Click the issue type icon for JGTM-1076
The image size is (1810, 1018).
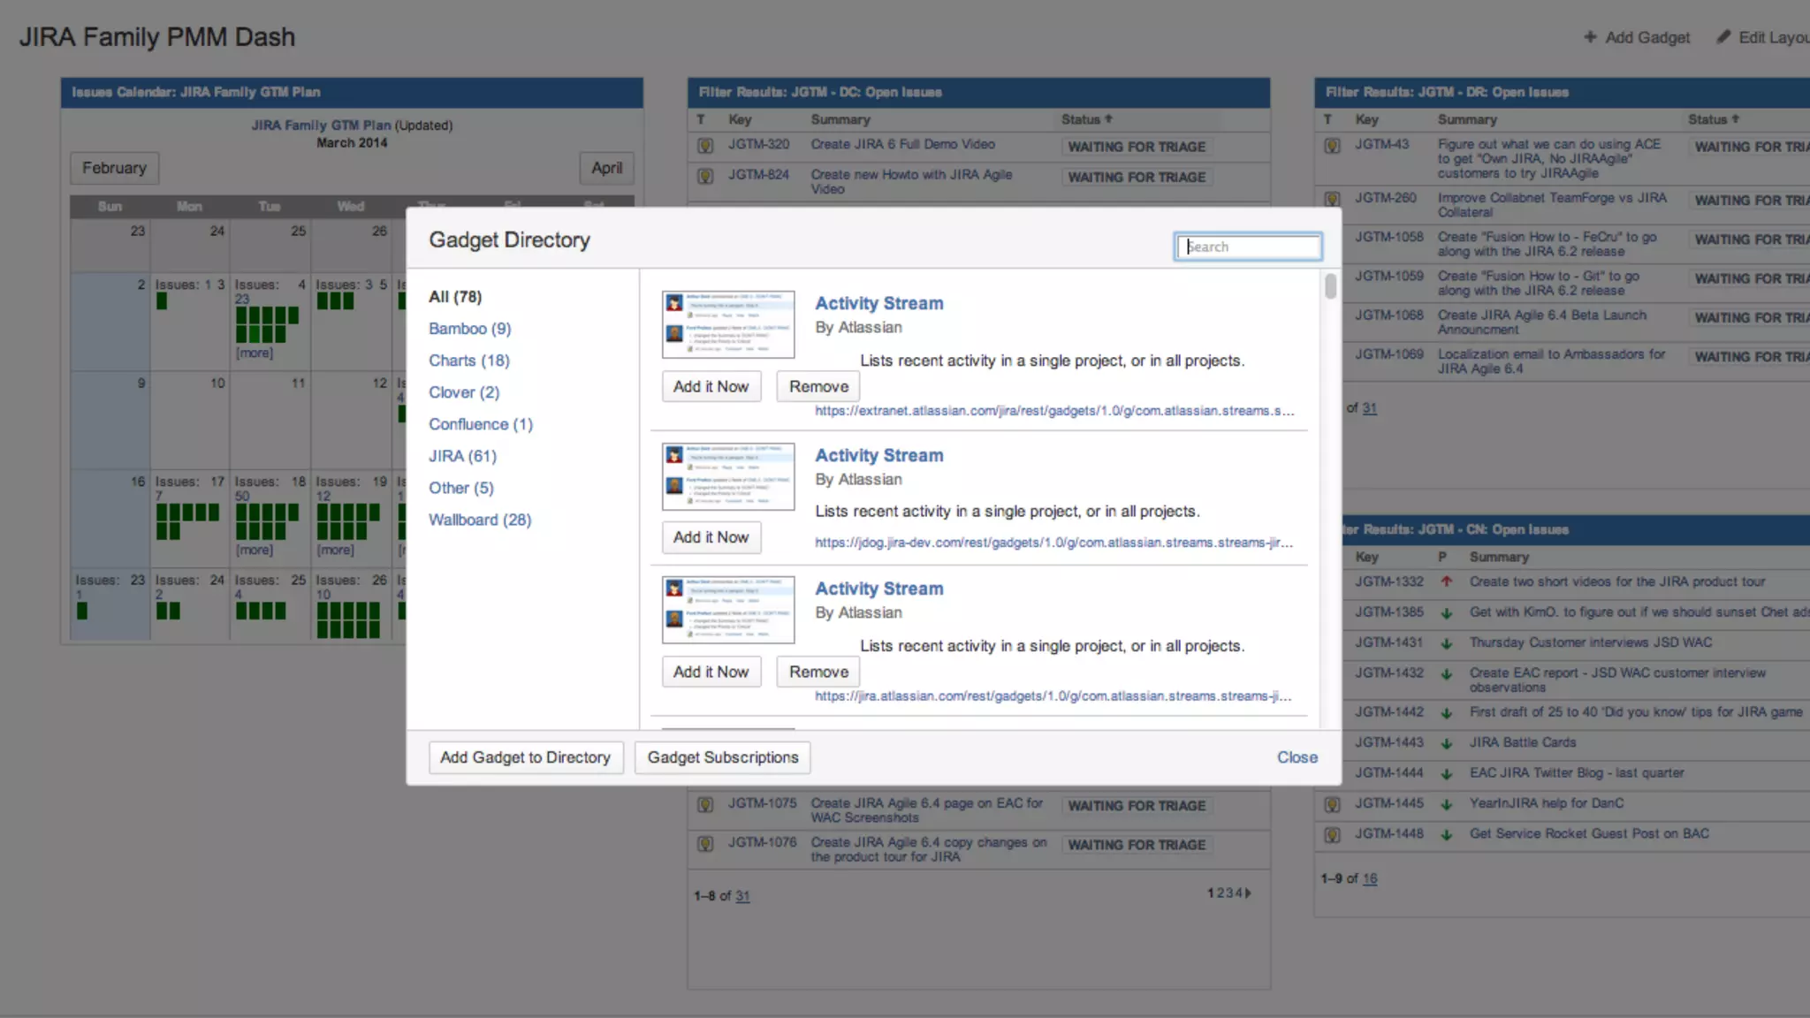pos(705,844)
